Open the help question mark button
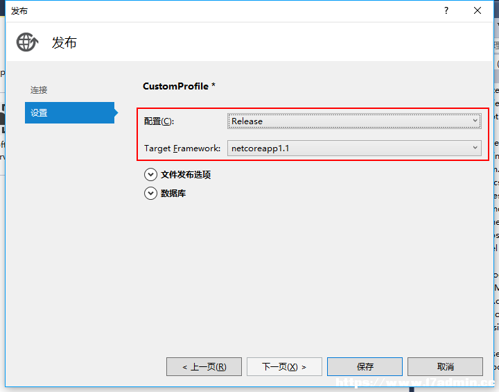This screenshot has height=392, width=499. 446,10
